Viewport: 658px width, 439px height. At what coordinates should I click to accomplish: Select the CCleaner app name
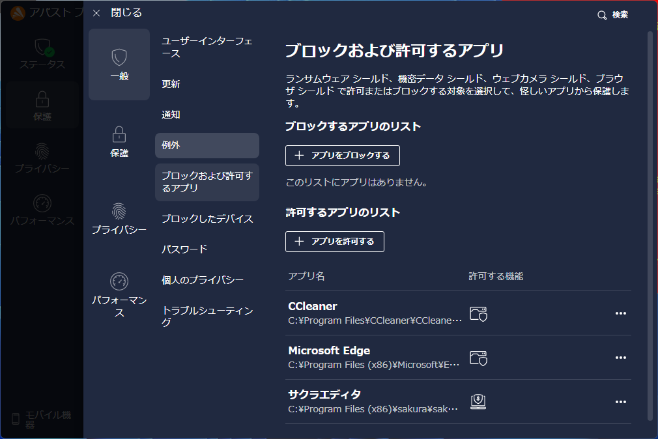[313, 306]
